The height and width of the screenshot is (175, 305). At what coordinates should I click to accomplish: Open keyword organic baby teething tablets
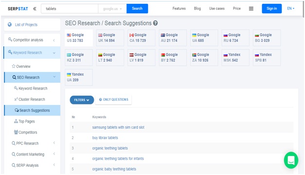pos(114,169)
